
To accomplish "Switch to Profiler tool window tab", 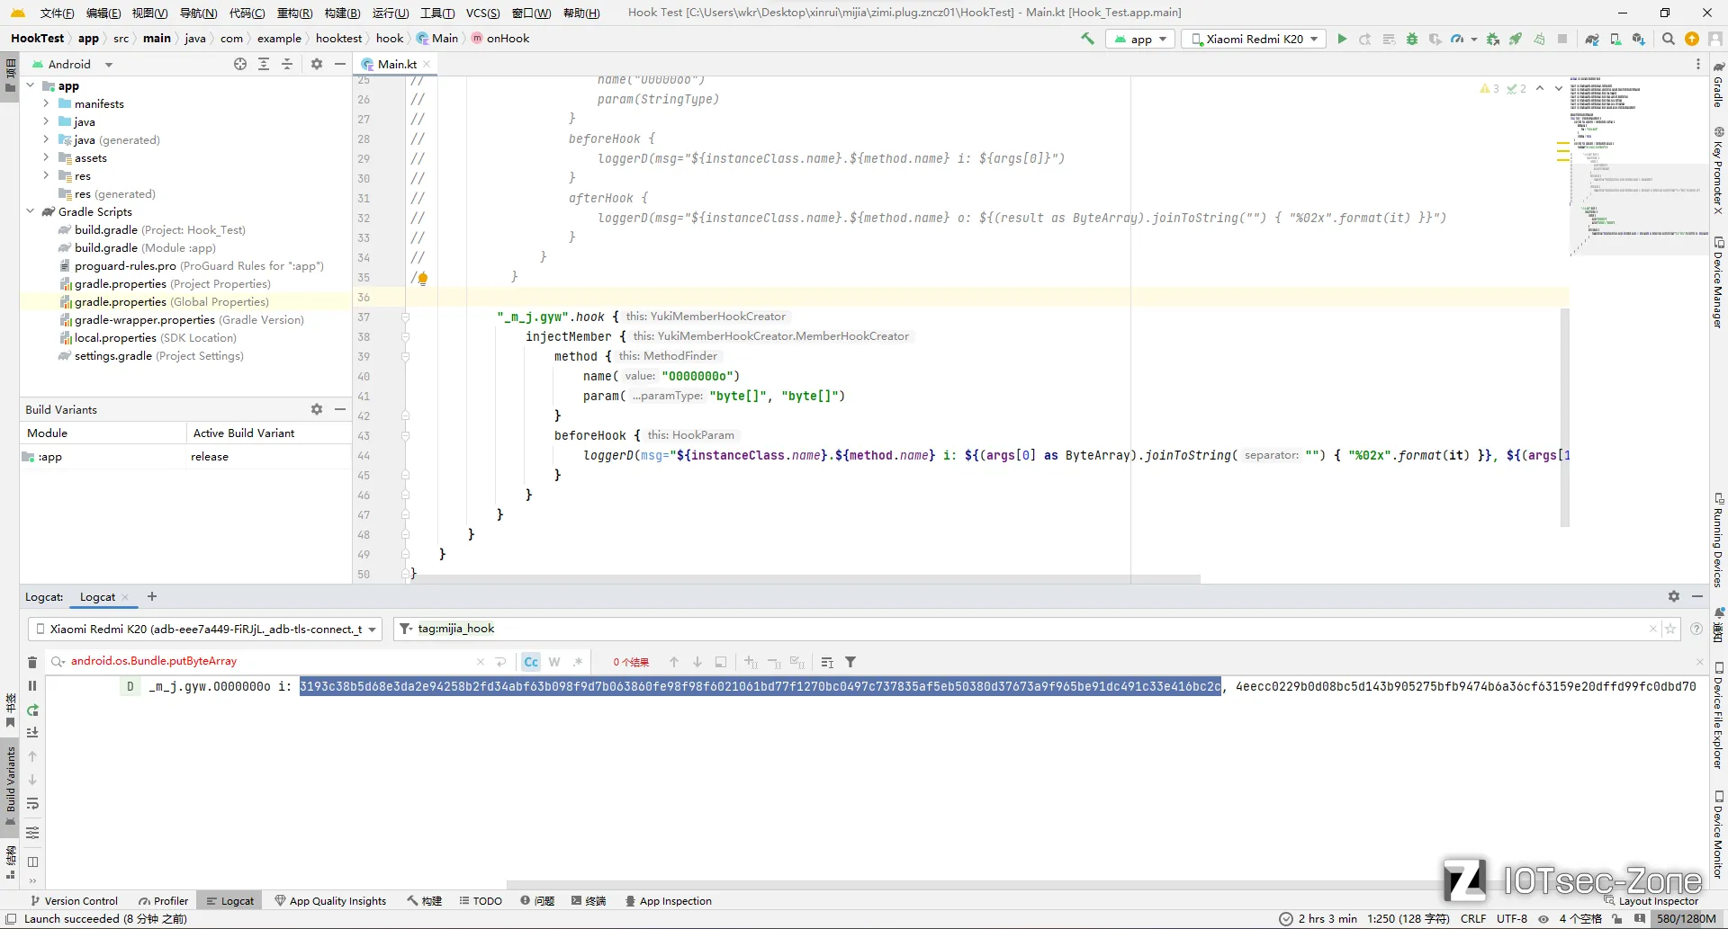I will pyautogui.click(x=163, y=901).
